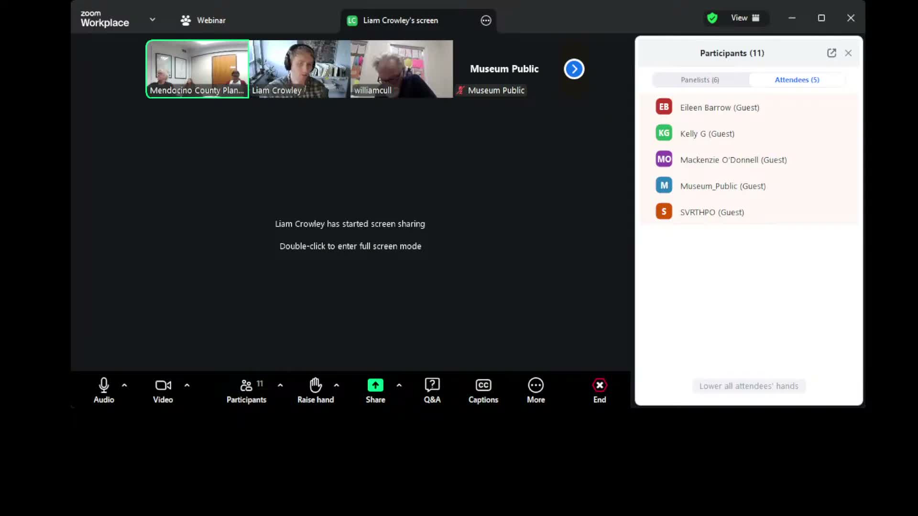The width and height of the screenshot is (918, 516).
Task: Open screen share options ellipsis icon
Action: click(x=486, y=21)
